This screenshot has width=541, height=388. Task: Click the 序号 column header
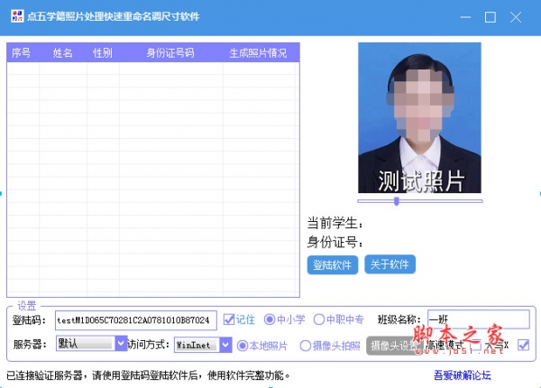(x=21, y=53)
